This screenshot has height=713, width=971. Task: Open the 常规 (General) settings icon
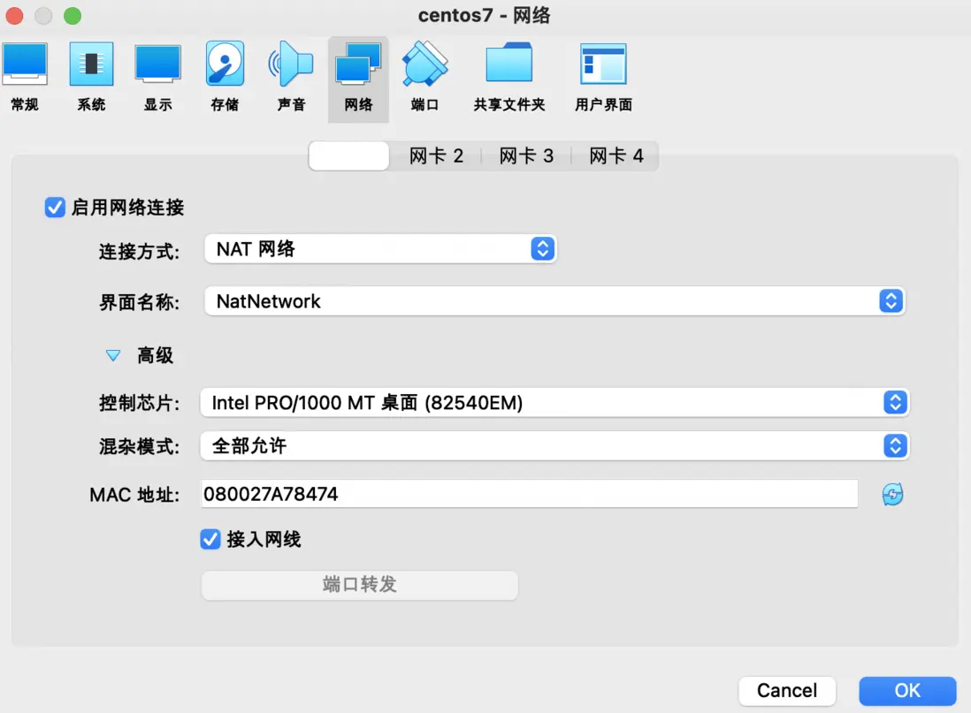(25, 78)
